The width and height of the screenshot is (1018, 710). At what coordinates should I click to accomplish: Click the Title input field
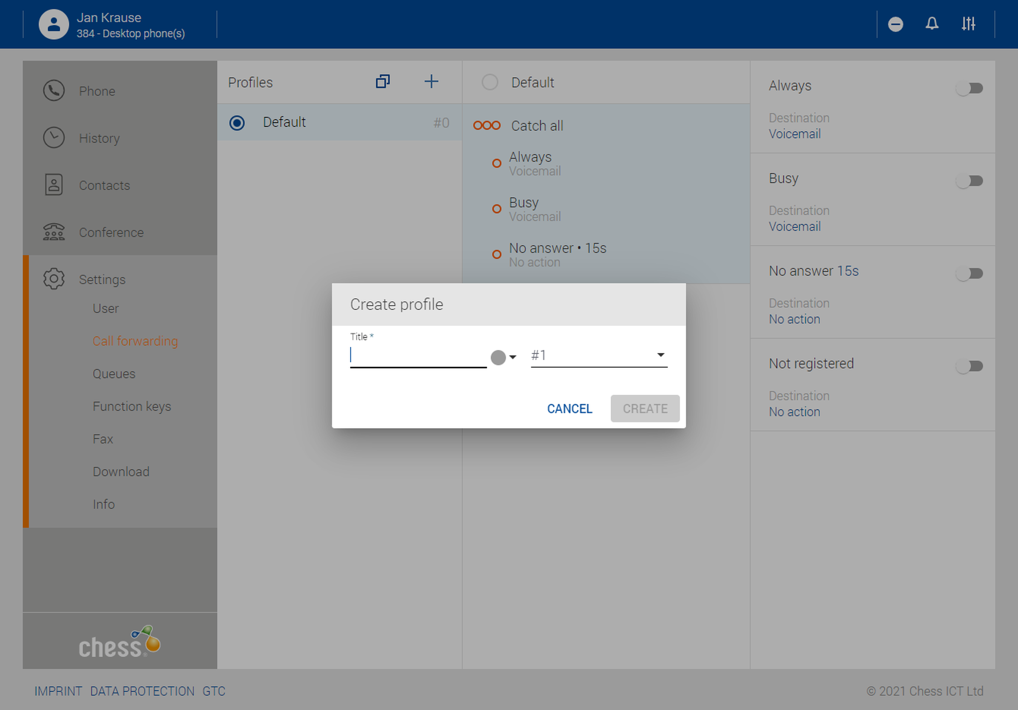coord(417,355)
